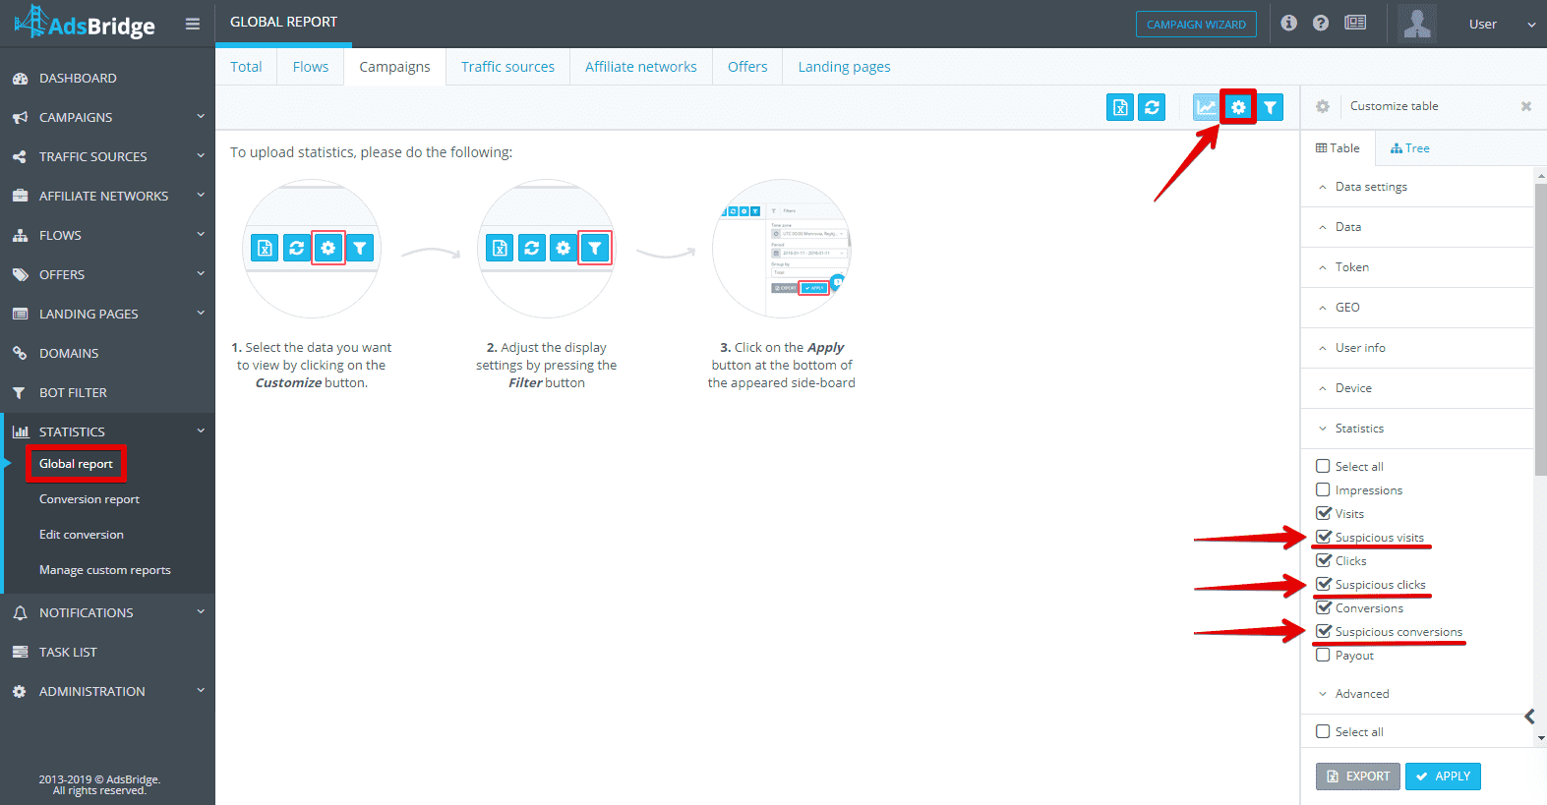Refresh the report toolbar icon

(x=1152, y=107)
